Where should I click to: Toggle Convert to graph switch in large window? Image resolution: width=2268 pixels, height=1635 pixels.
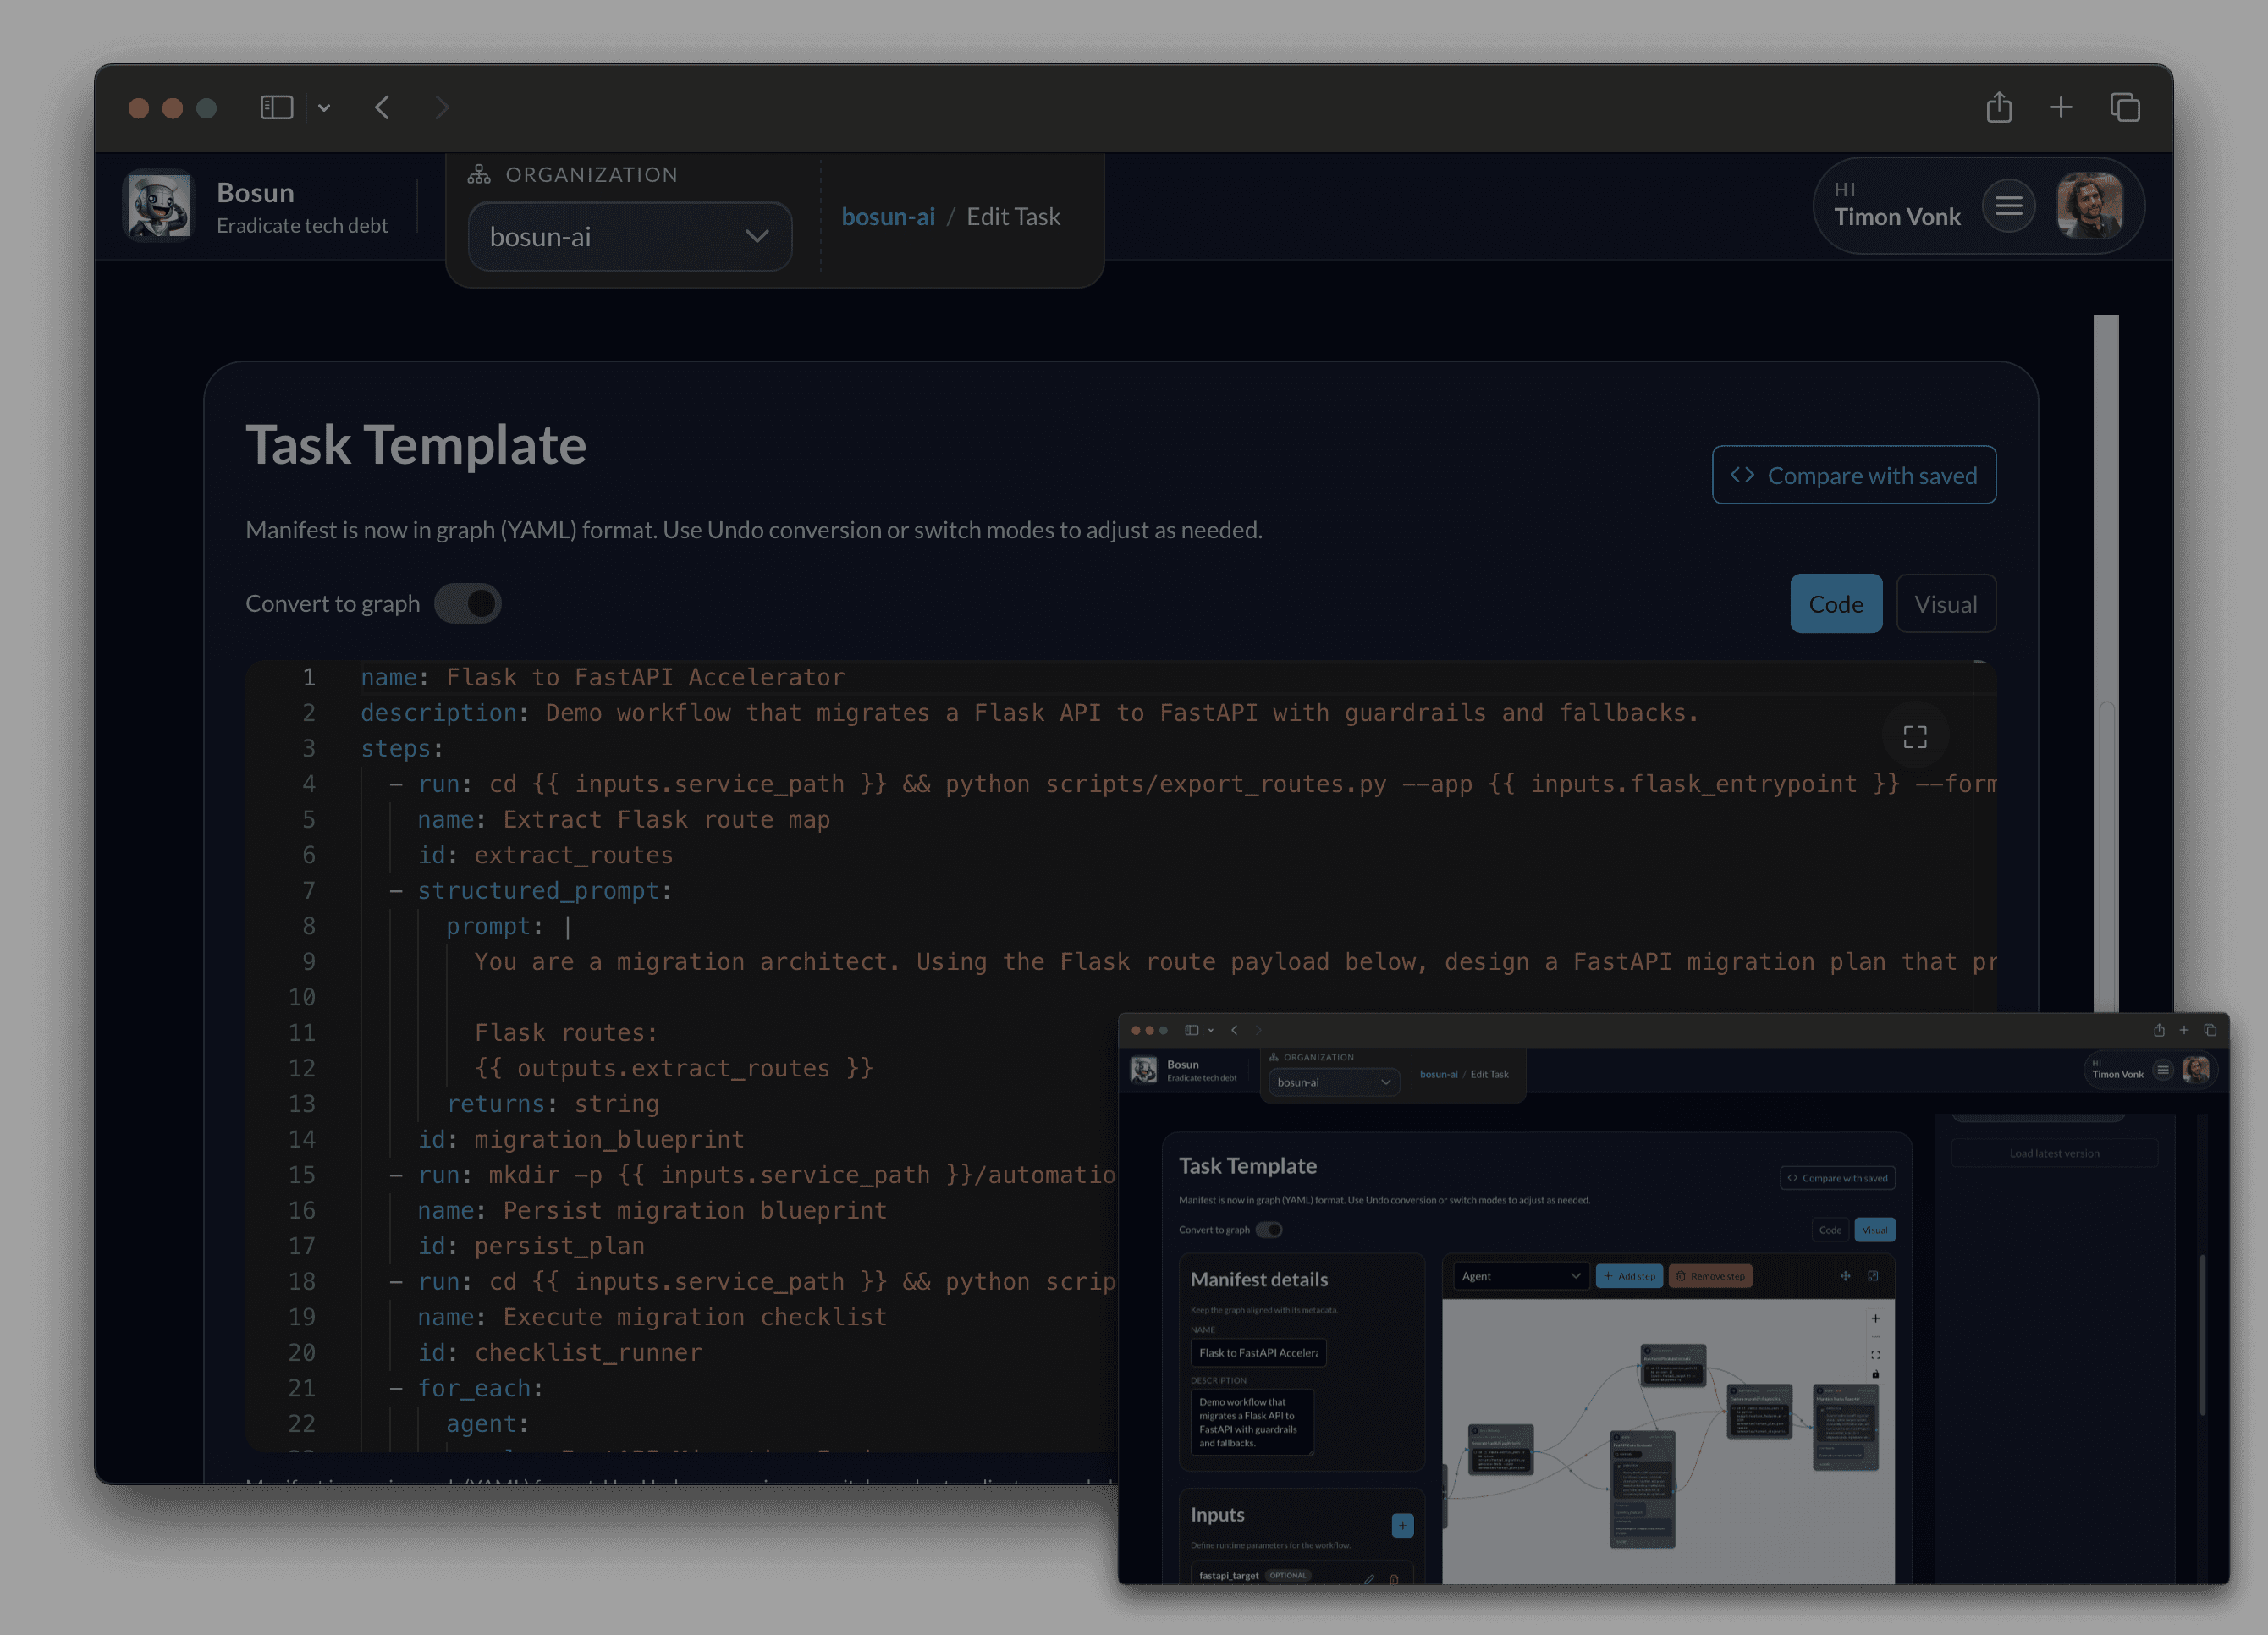tap(468, 603)
